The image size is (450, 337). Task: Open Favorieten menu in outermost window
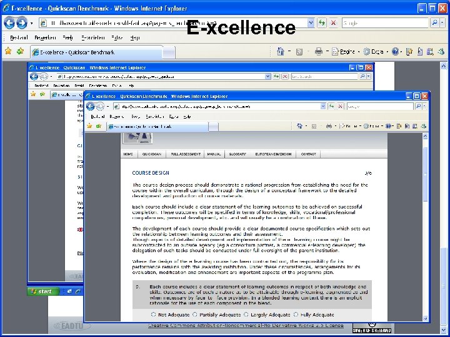point(92,37)
